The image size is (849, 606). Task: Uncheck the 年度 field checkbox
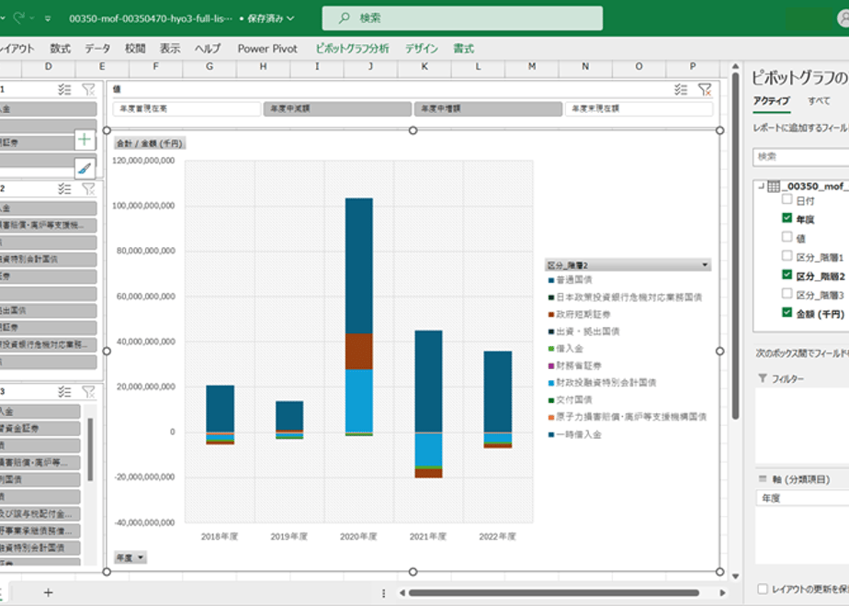point(787,218)
